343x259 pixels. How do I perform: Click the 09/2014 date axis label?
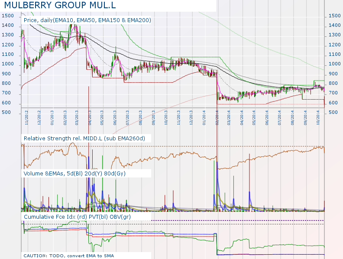(x=305, y=118)
